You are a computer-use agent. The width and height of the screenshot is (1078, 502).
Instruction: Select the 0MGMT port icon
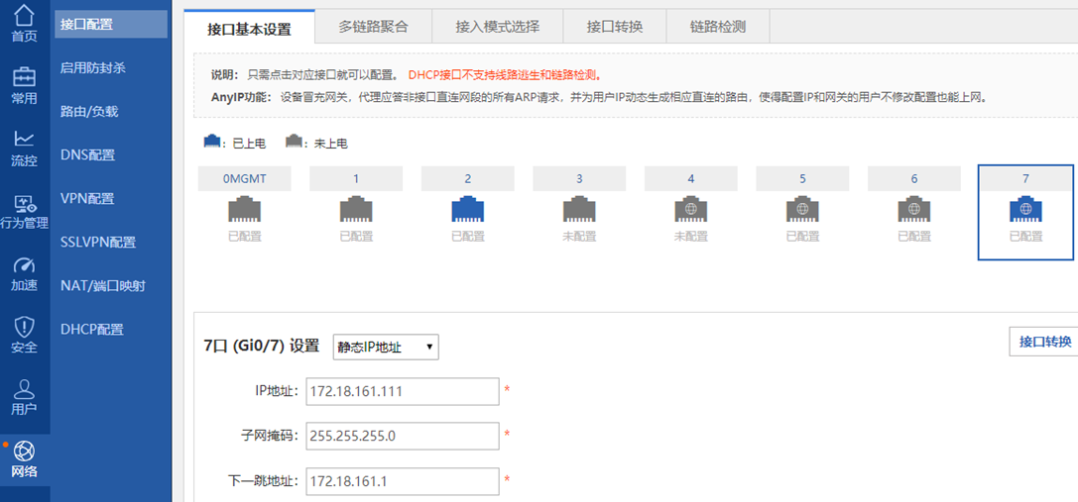coord(244,210)
